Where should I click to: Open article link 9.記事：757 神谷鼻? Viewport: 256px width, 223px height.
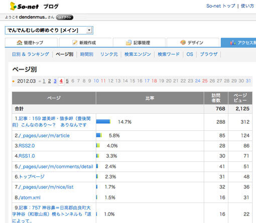52,214
